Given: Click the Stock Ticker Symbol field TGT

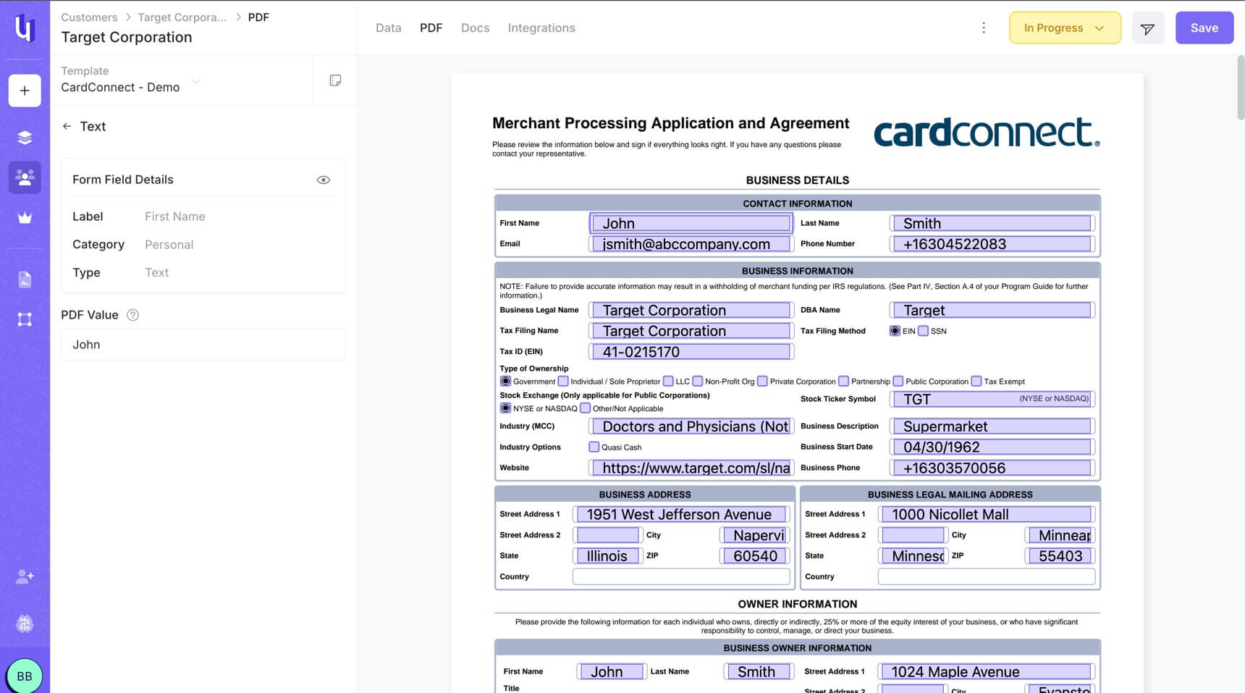Looking at the screenshot, I should [992, 399].
